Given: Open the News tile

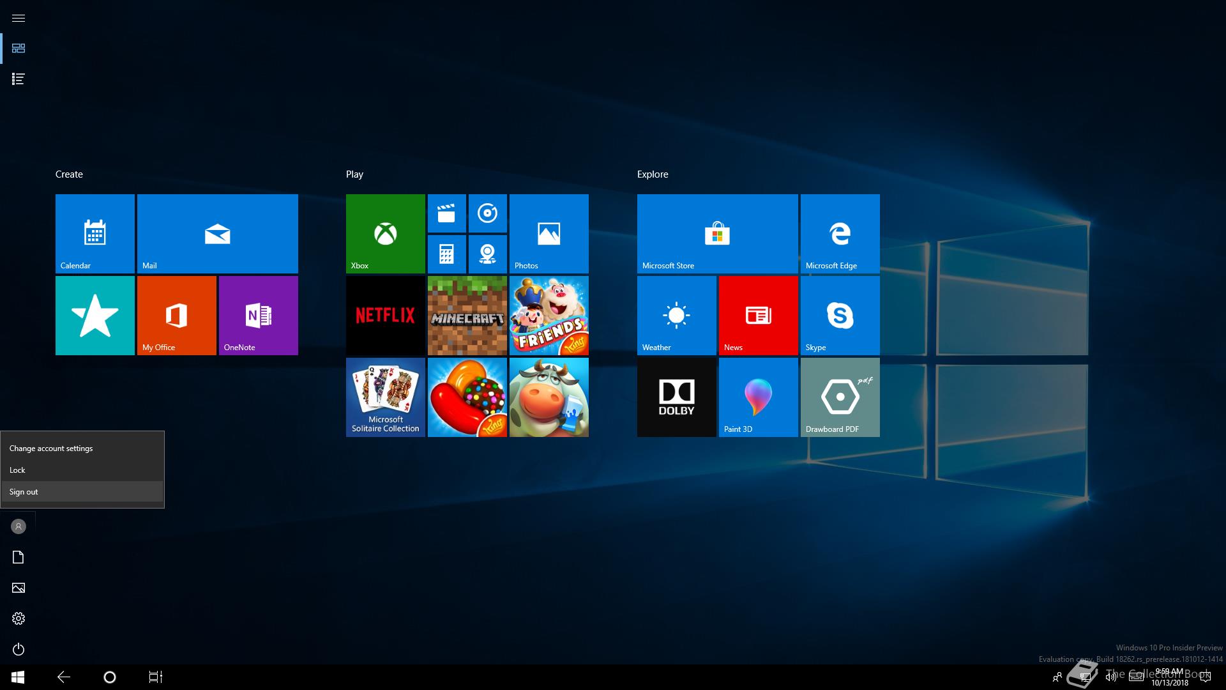Looking at the screenshot, I should pyautogui.click(x=759, y=316).
